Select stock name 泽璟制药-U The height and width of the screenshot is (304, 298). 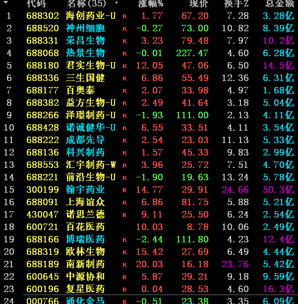[91, 115]
